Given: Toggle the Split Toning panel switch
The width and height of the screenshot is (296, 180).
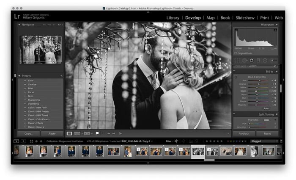Looking at the screenshot, I should point(234,114).
